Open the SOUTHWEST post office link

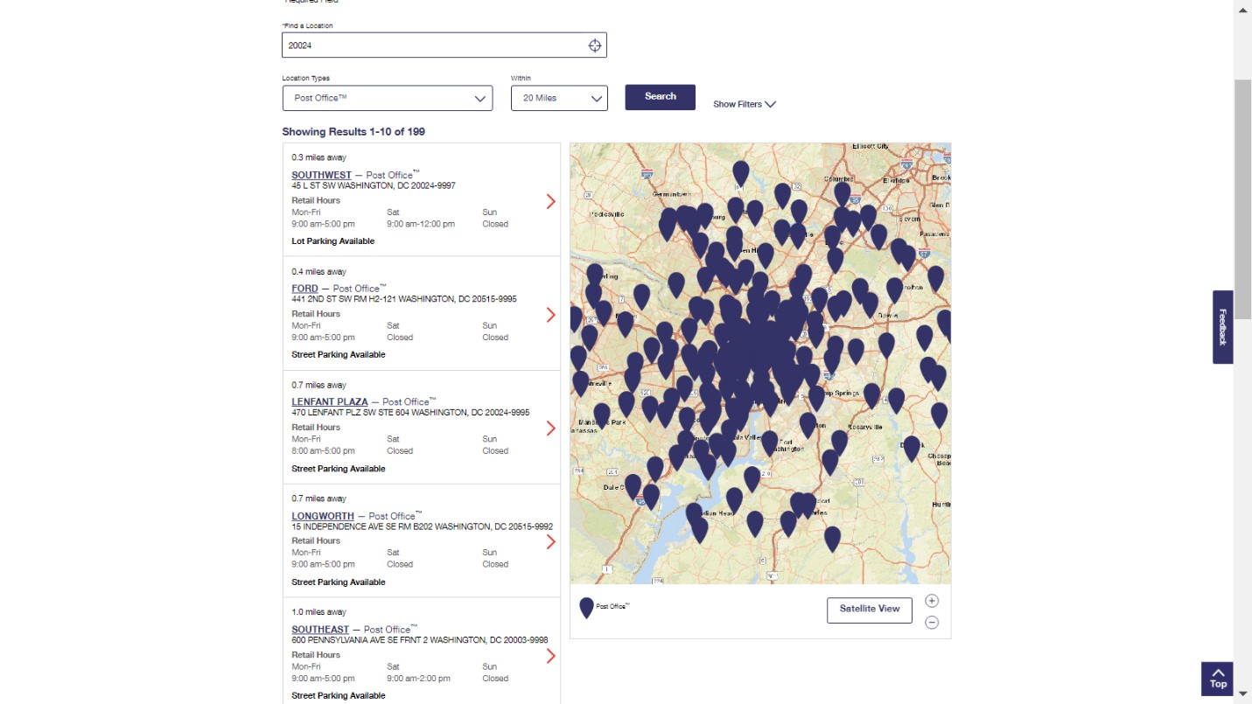pos(322,175)
